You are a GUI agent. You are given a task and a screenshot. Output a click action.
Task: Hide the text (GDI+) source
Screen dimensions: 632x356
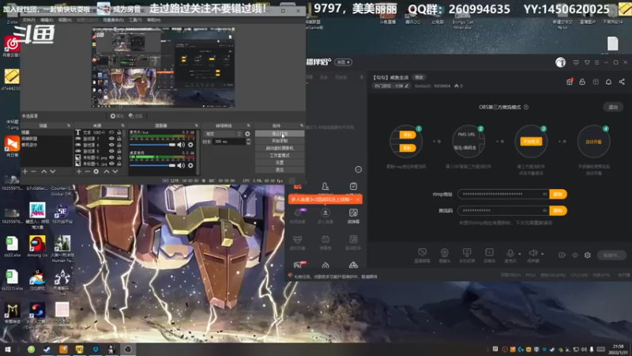(111, 132)
